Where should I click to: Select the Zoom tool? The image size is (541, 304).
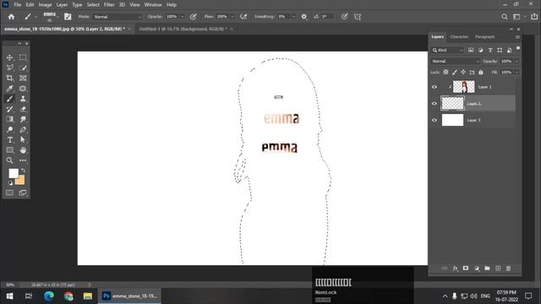coord(9,160)
